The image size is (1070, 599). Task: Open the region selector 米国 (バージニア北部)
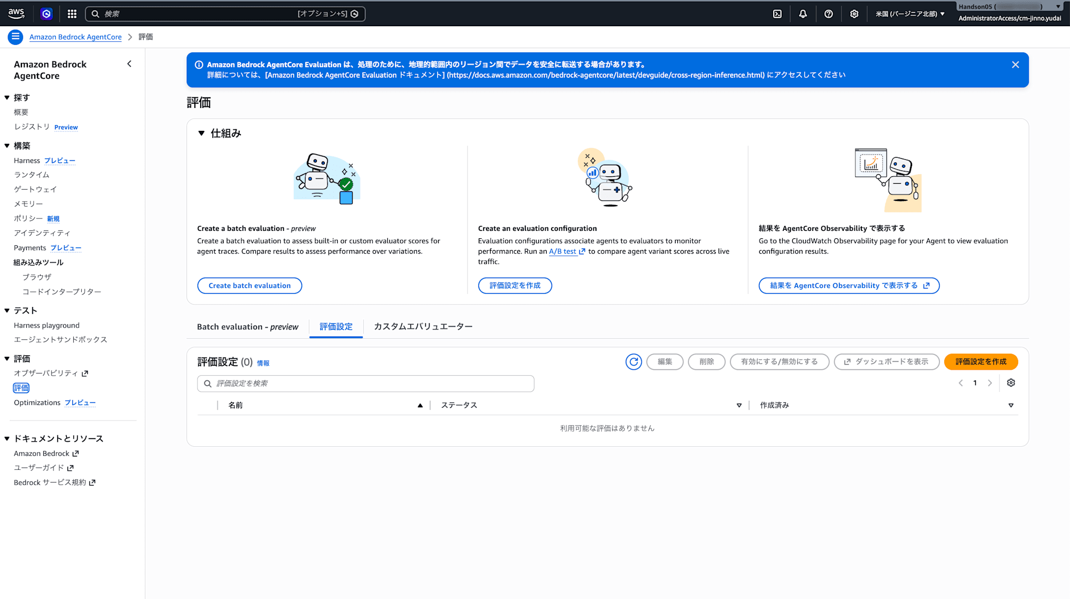point(910,14)
